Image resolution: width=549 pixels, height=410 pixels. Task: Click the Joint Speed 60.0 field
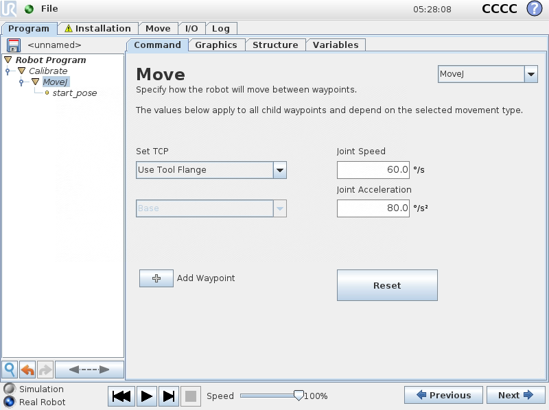373,170
